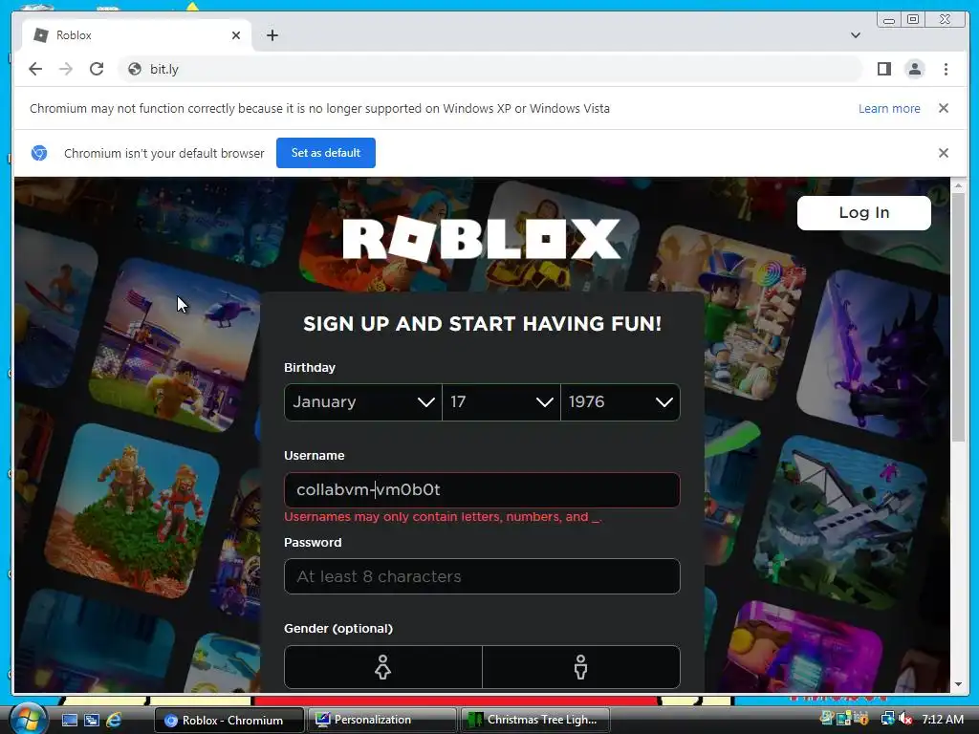
Task: Click the Roblox logo
Action: 482,239
